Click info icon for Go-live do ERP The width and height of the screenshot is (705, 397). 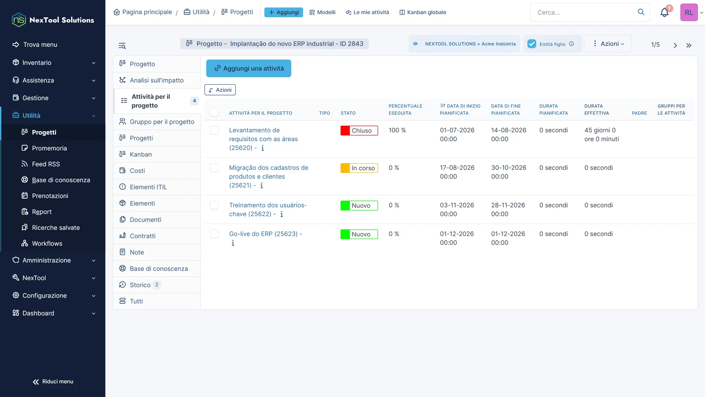tap(233, 243)
